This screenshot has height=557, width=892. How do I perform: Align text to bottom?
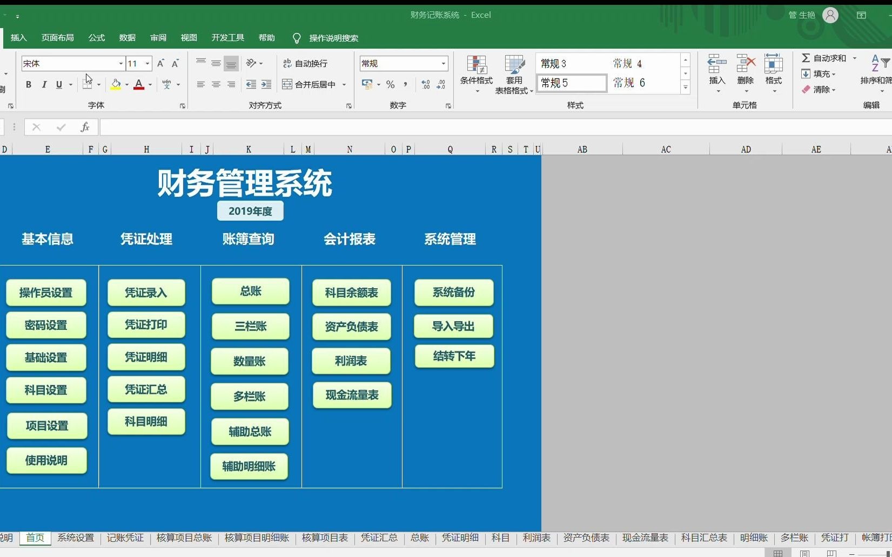231,63
